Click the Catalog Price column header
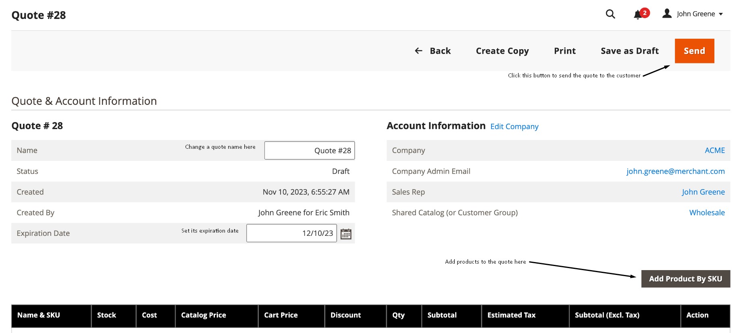 217,315
